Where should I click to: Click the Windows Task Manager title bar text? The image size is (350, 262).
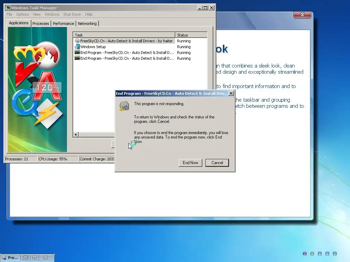[x=34, y=8]
